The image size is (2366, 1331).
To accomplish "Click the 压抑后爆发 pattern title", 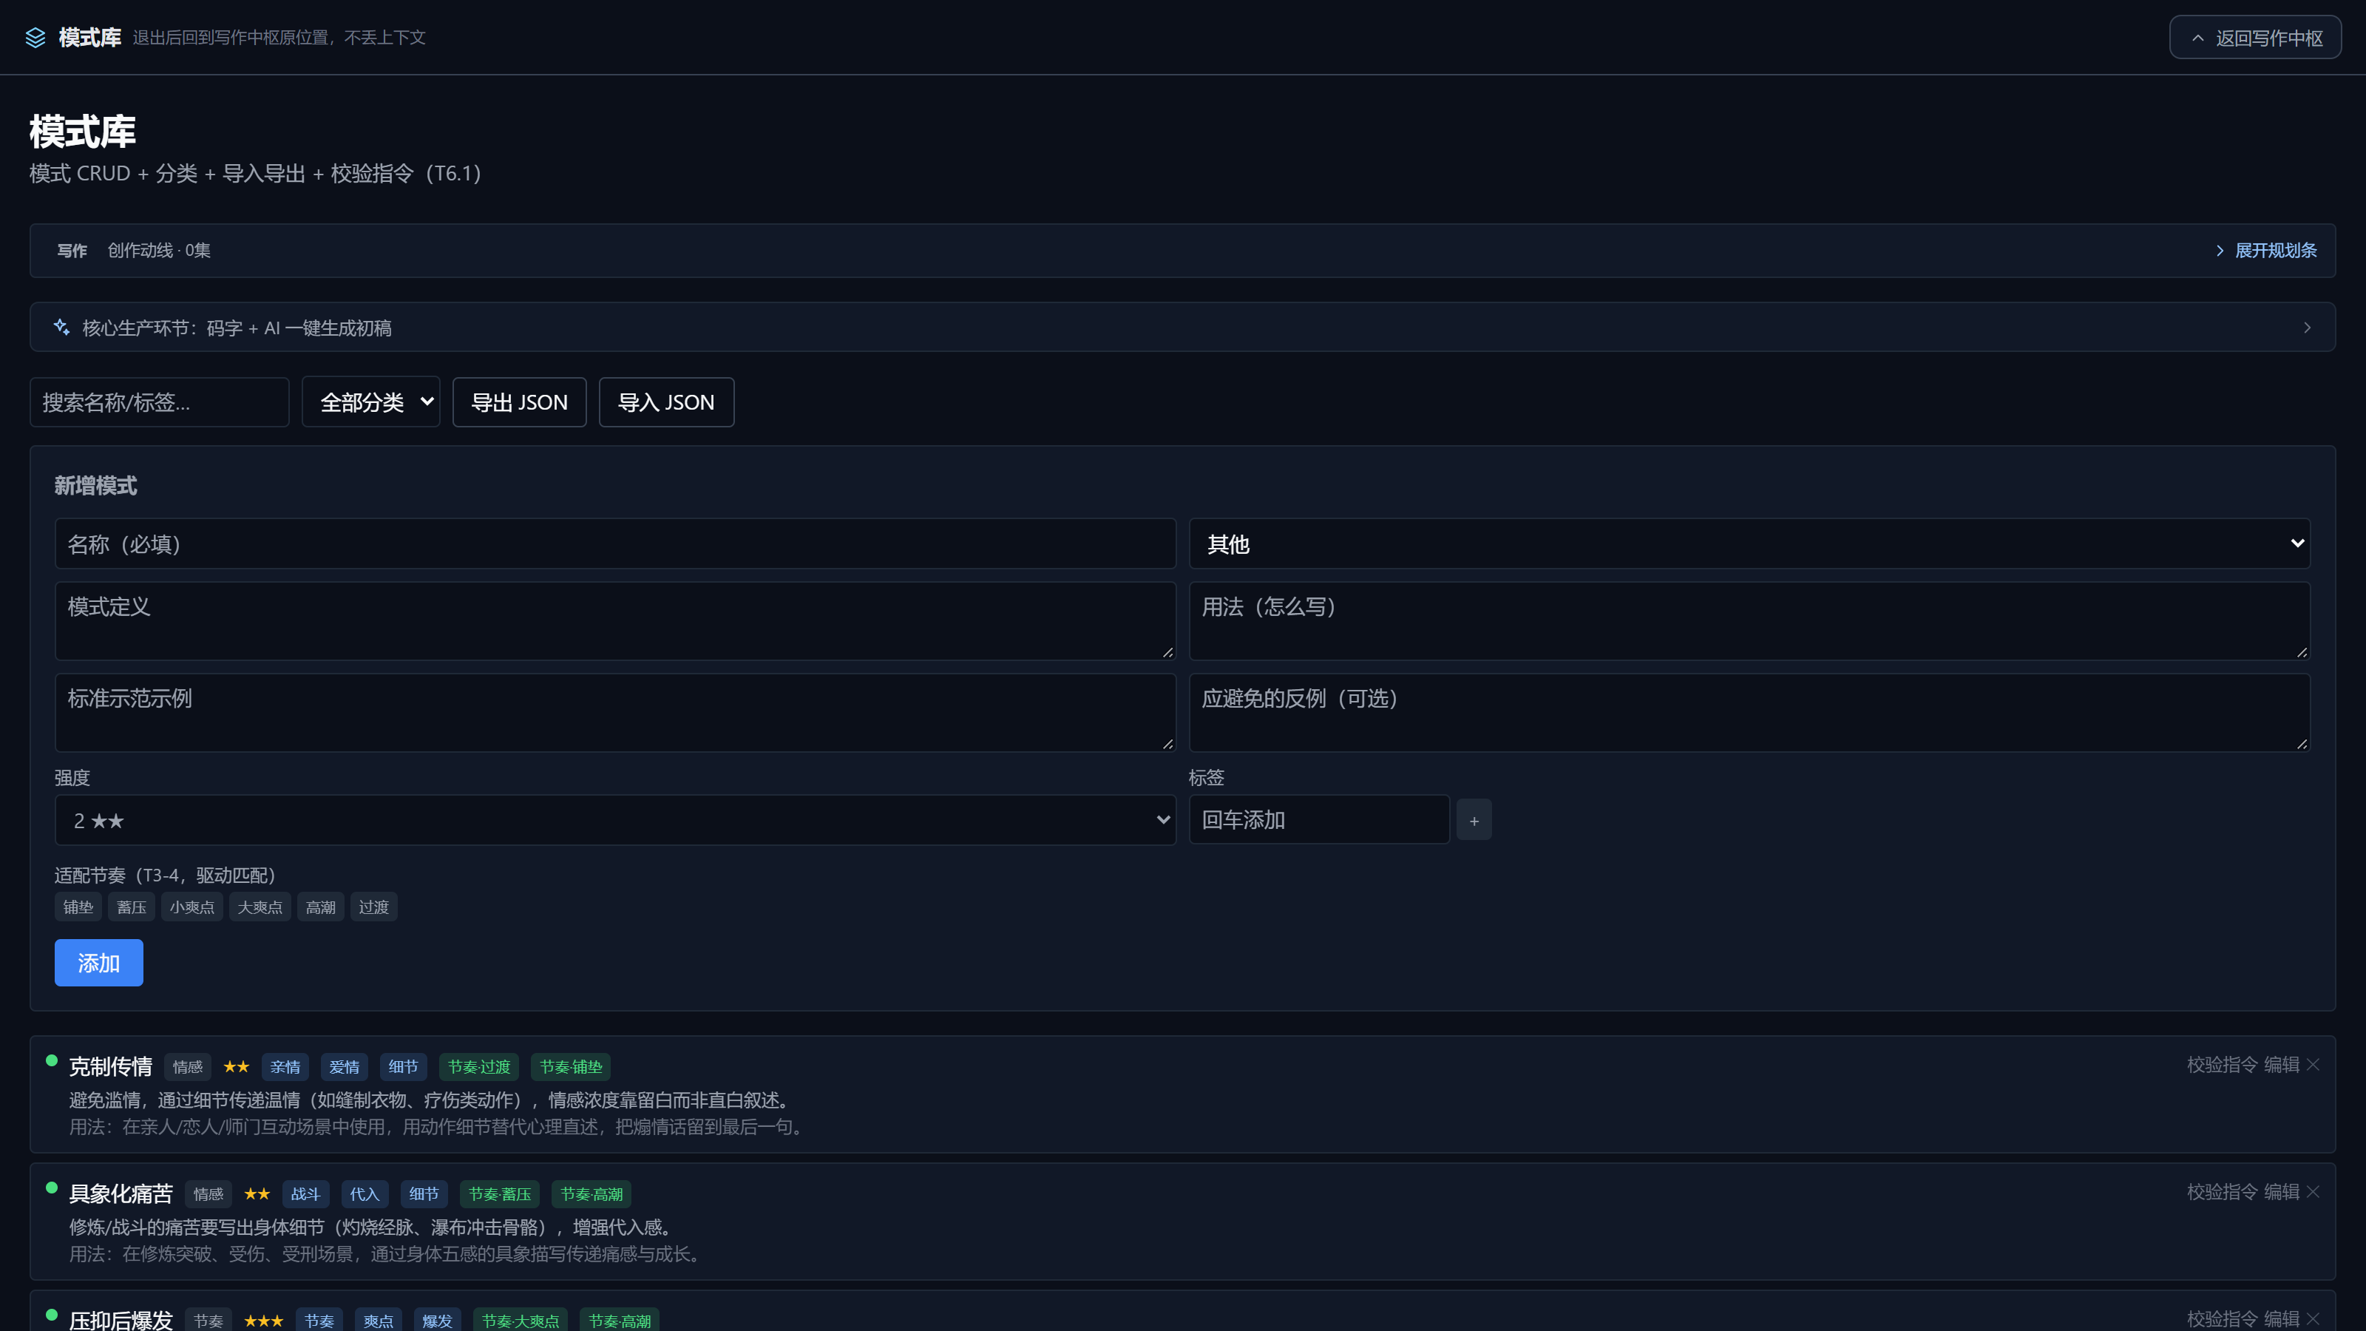I will point(121,1320).
